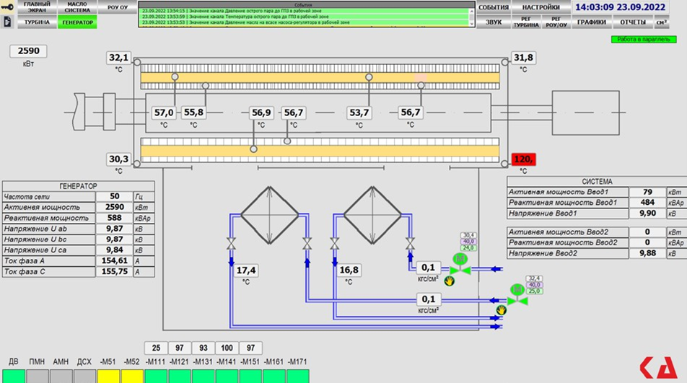Open the РОУ ОУ screen
This screenshot has height=383, width=687.
(x=118, y=7)
